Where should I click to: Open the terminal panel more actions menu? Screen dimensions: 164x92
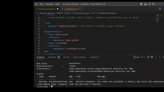pos(156,57)
